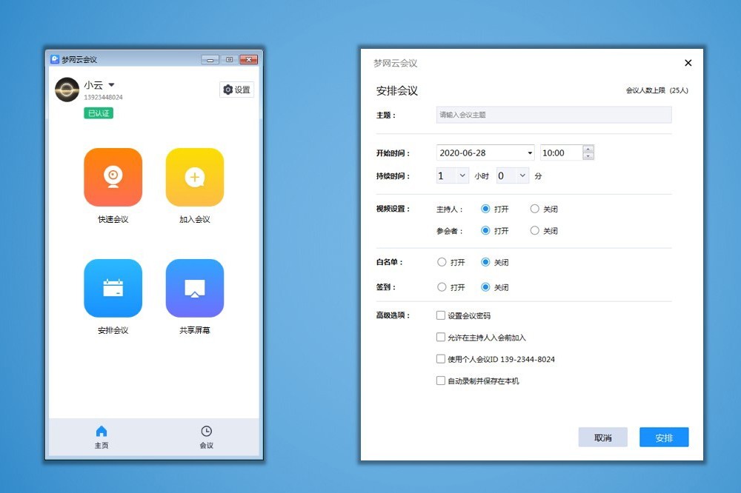
Task: Open 设置 settings with the gear icon
Action: point(236,90)
